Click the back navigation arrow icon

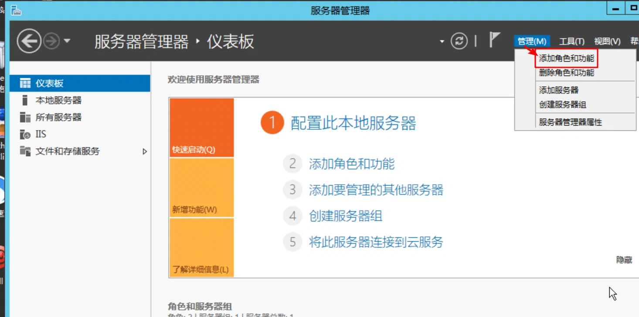[29, 42]
